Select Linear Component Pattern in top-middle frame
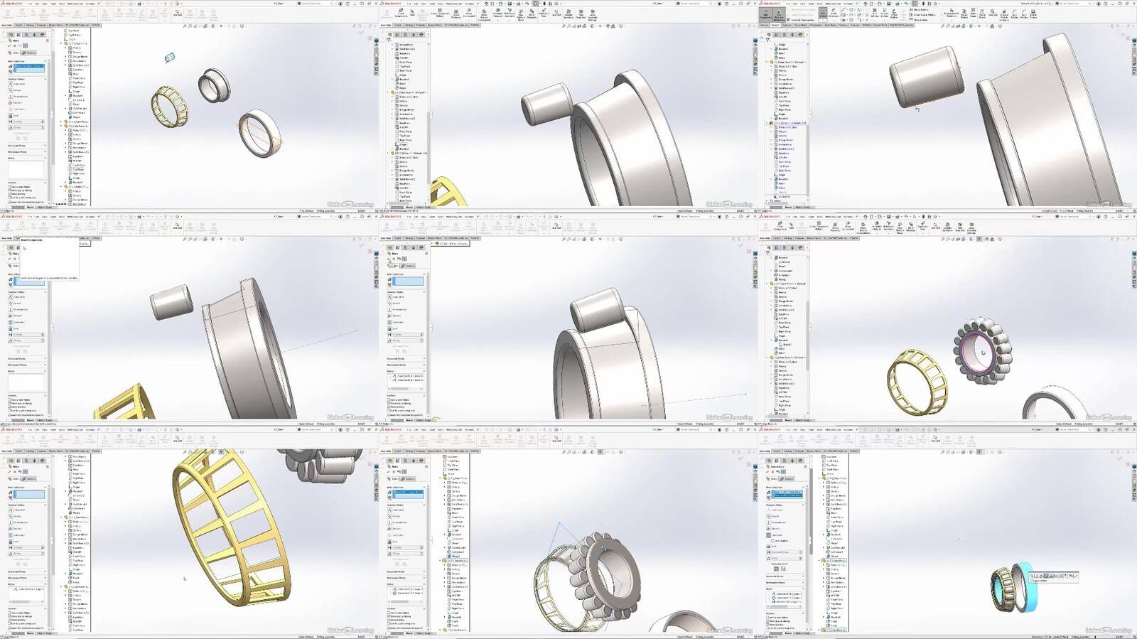Image resolution: width=1137 pixels, height=639 pixels. [439, 14]
